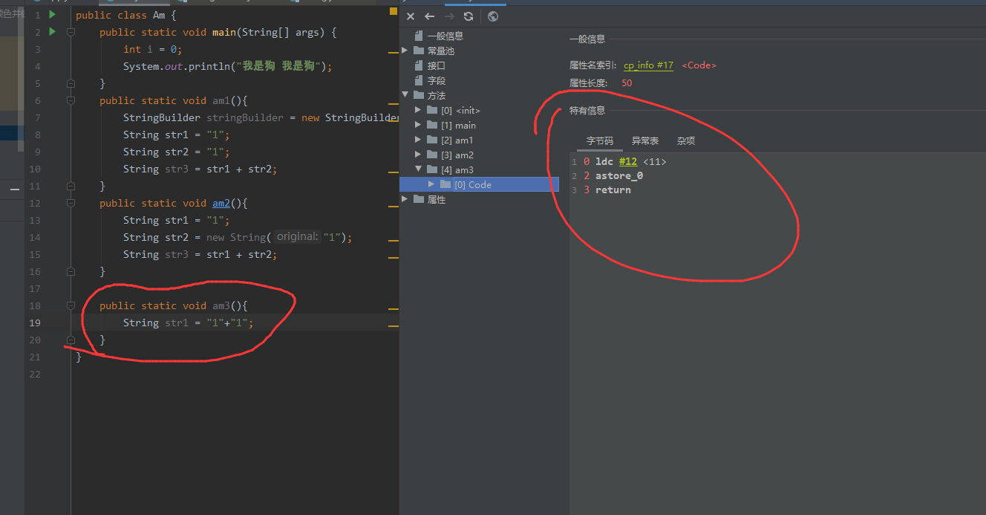Click the folder icon of the 常量池 node
The image size is (986, 515).
click(419, 51)
